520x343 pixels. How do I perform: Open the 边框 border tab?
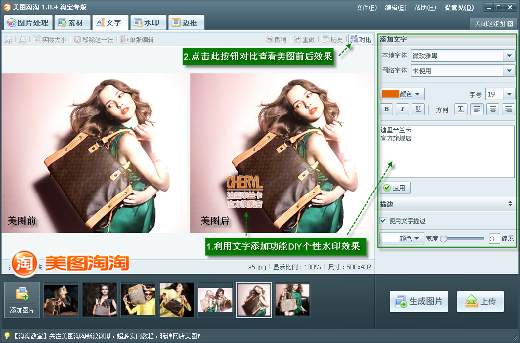[x=186, y=22]
